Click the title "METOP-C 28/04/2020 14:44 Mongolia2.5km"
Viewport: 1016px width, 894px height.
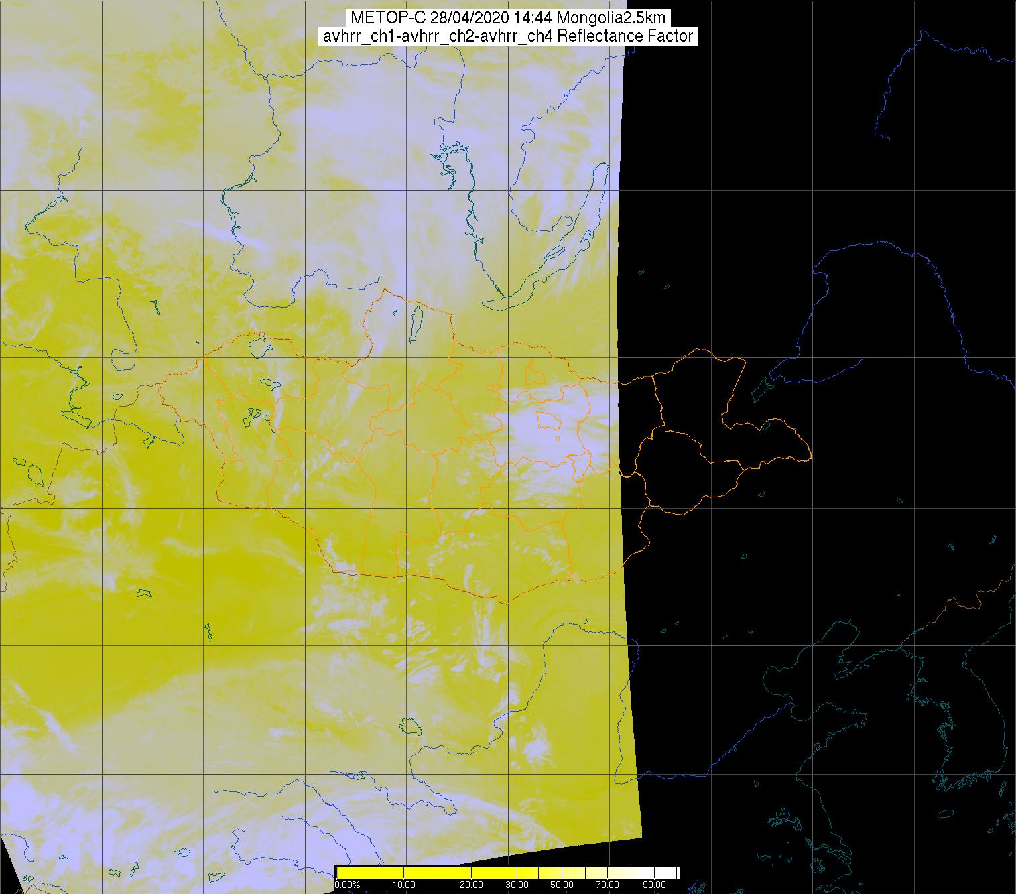507,18
